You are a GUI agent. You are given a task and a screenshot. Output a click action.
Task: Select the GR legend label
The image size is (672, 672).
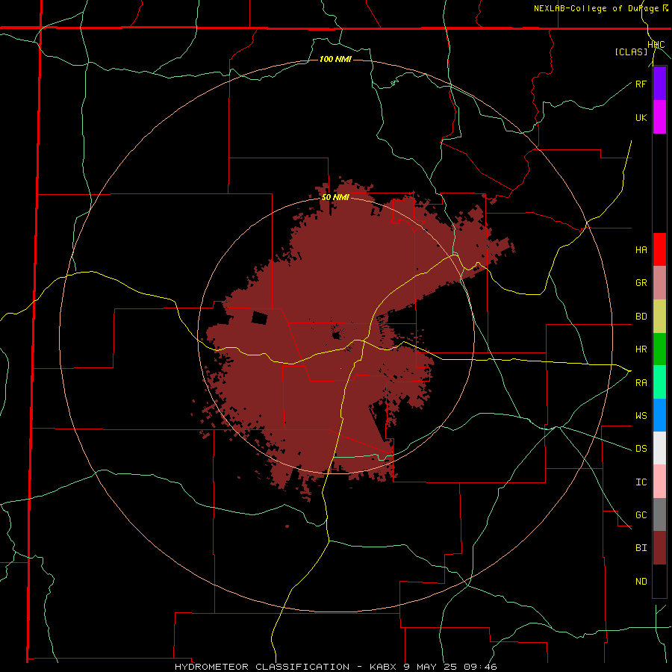click(641, 283)
